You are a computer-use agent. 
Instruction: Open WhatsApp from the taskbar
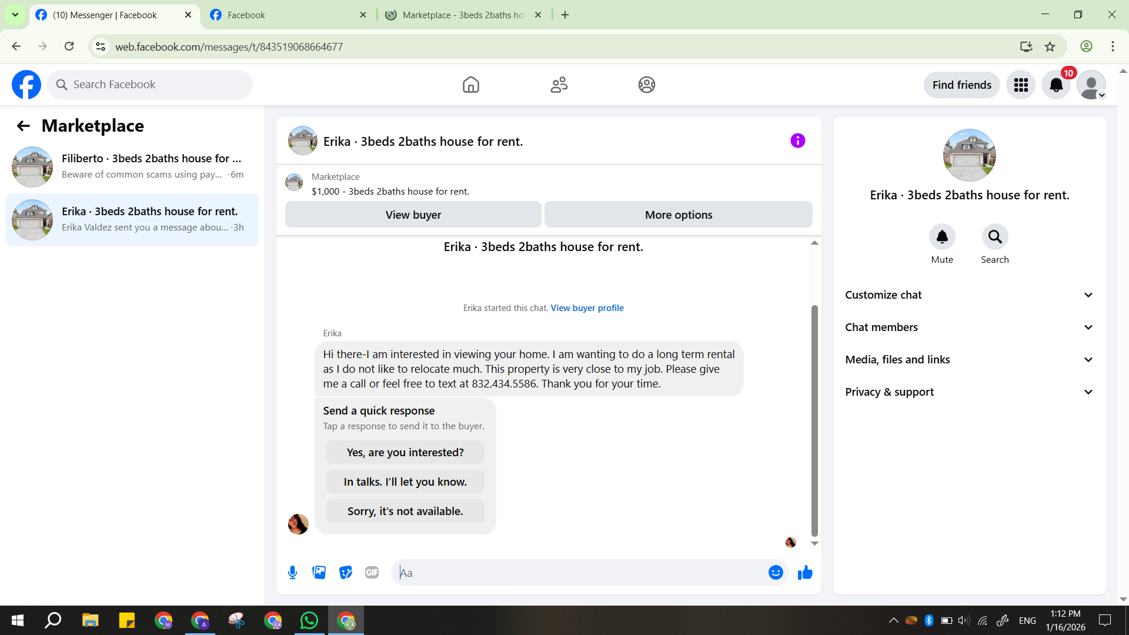pyautogui.click(x=309, y=620)
